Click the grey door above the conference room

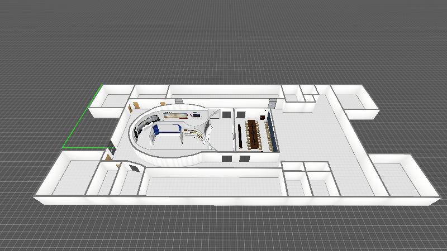pyautogui.click(x=272, y=104)
